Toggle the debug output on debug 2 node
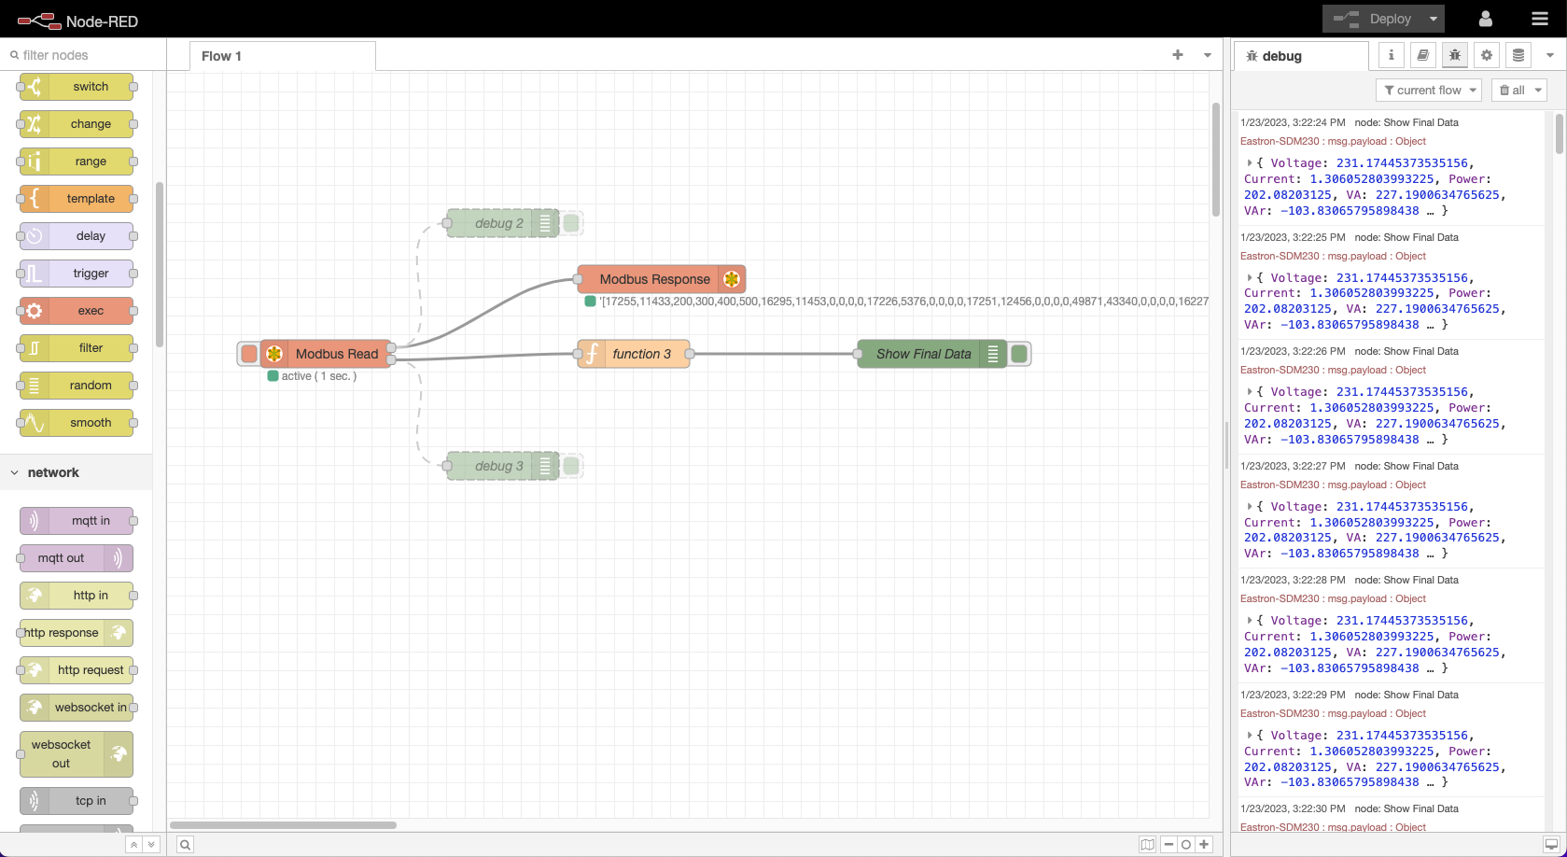This screenshot has width=1567, height=857. pyautogui.click(x=570, y=222)
